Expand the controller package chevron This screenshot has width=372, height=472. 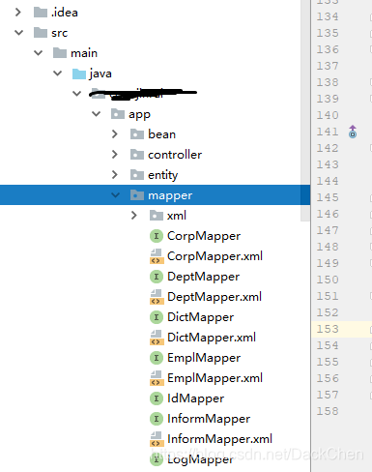[115, 155]
